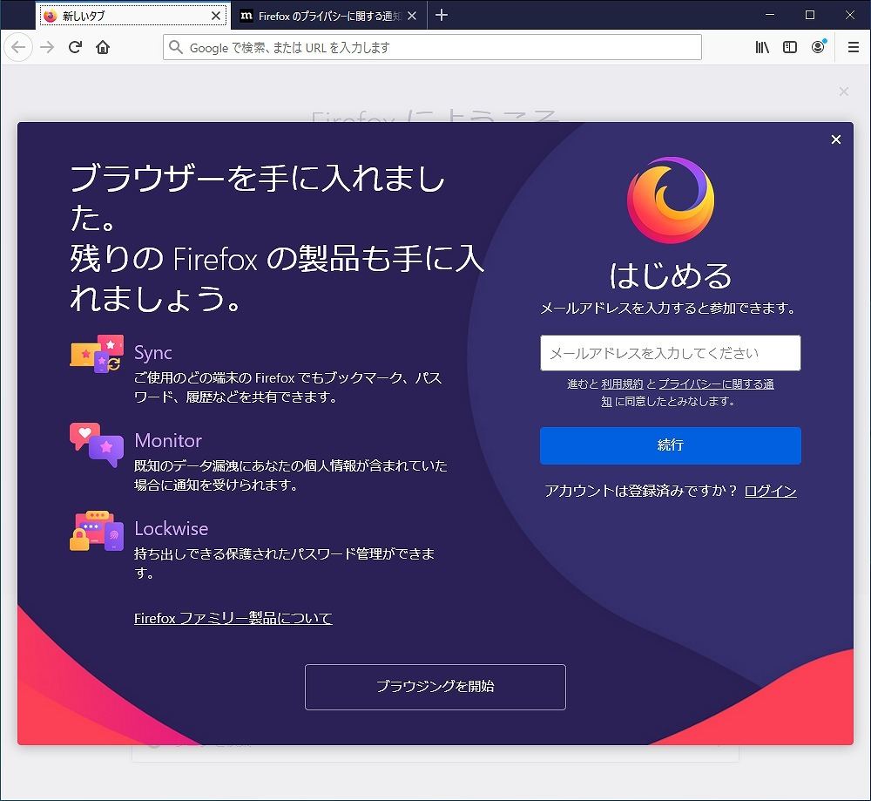
Task: Focus the Google search and URL bar
Action: click(x=432, y=47)
